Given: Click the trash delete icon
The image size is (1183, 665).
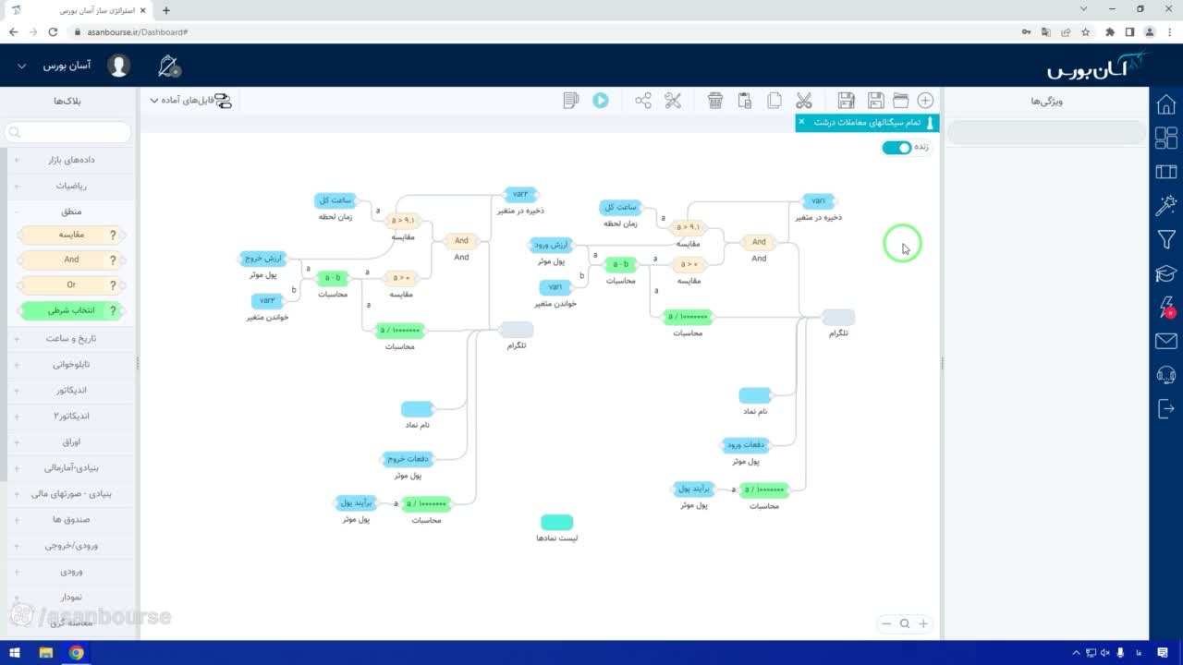Looking at the screenshot, I should coord(715,101).
